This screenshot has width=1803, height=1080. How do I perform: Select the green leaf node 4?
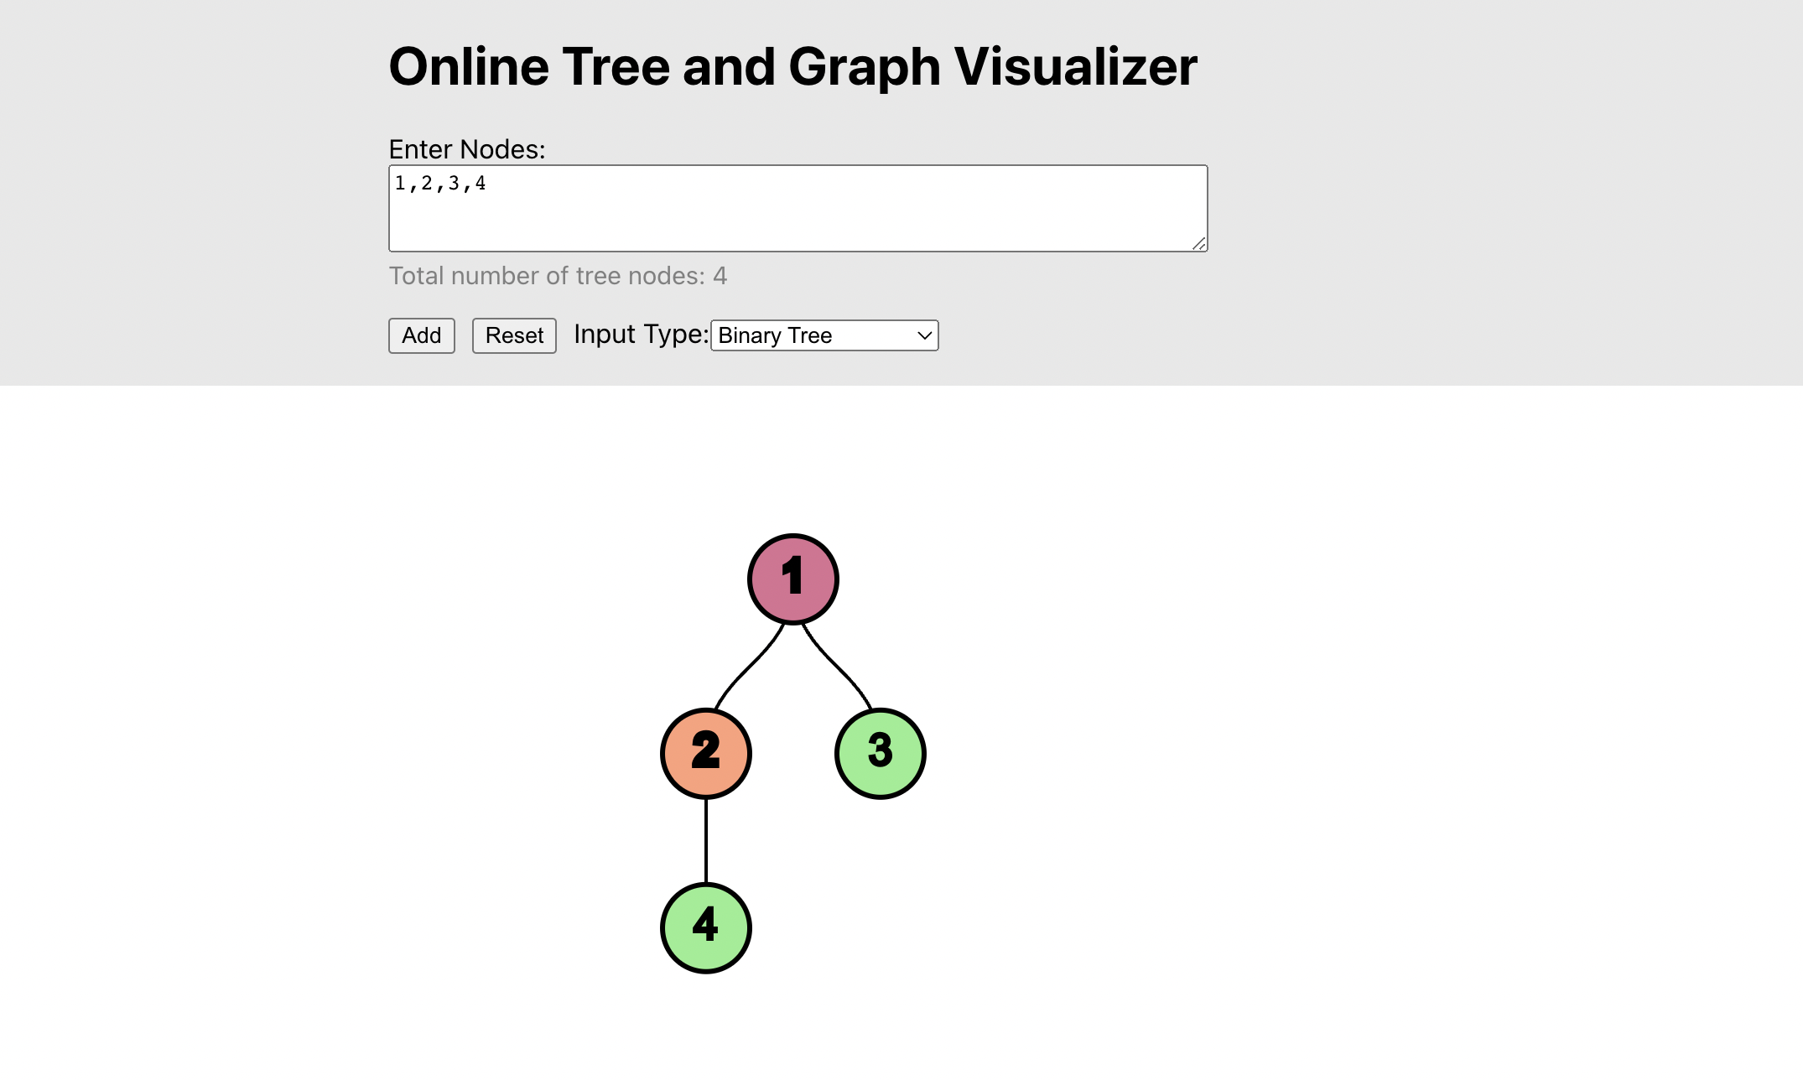click(706, 927)
